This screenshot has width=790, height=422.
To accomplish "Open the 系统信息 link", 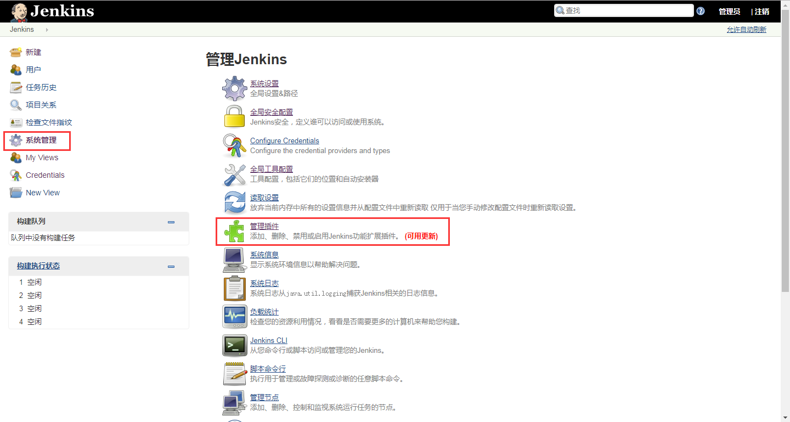I will pyautogui.click(x=264, y=255).
